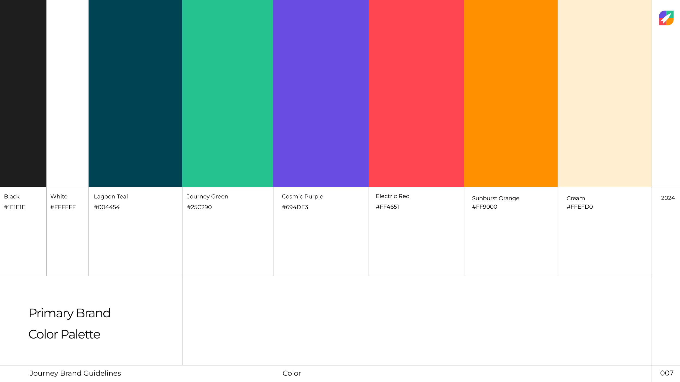The width and height of the screenshot is (680, 382).
Task: Choose the Electric Red color swatch
Action: pyautogui.click(x=416, y=93)
